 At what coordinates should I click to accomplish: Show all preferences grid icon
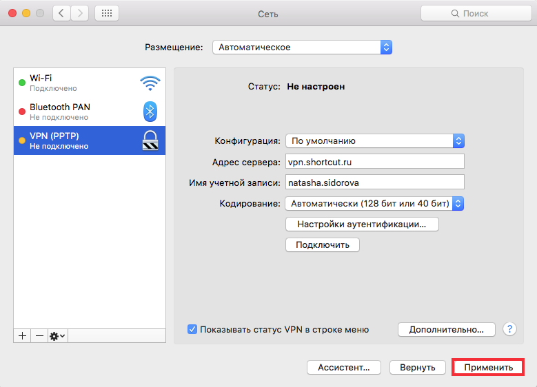(x=107, y=13)
